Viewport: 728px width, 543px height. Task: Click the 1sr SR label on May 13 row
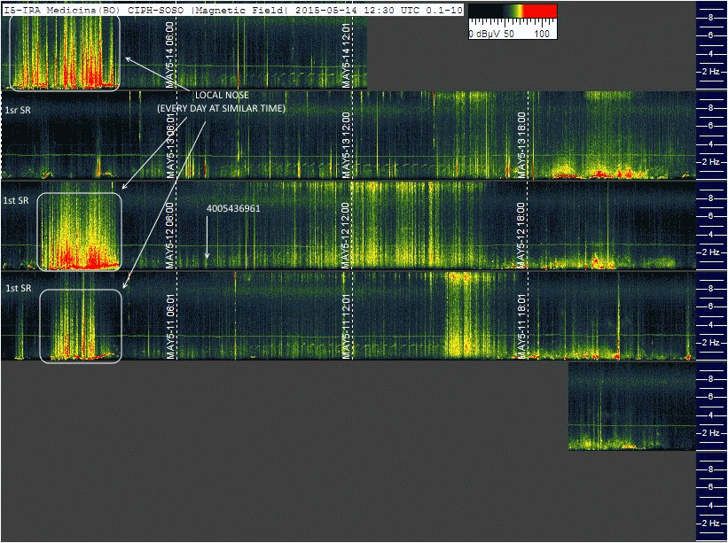pyautogui.click(x=19, y=110)
